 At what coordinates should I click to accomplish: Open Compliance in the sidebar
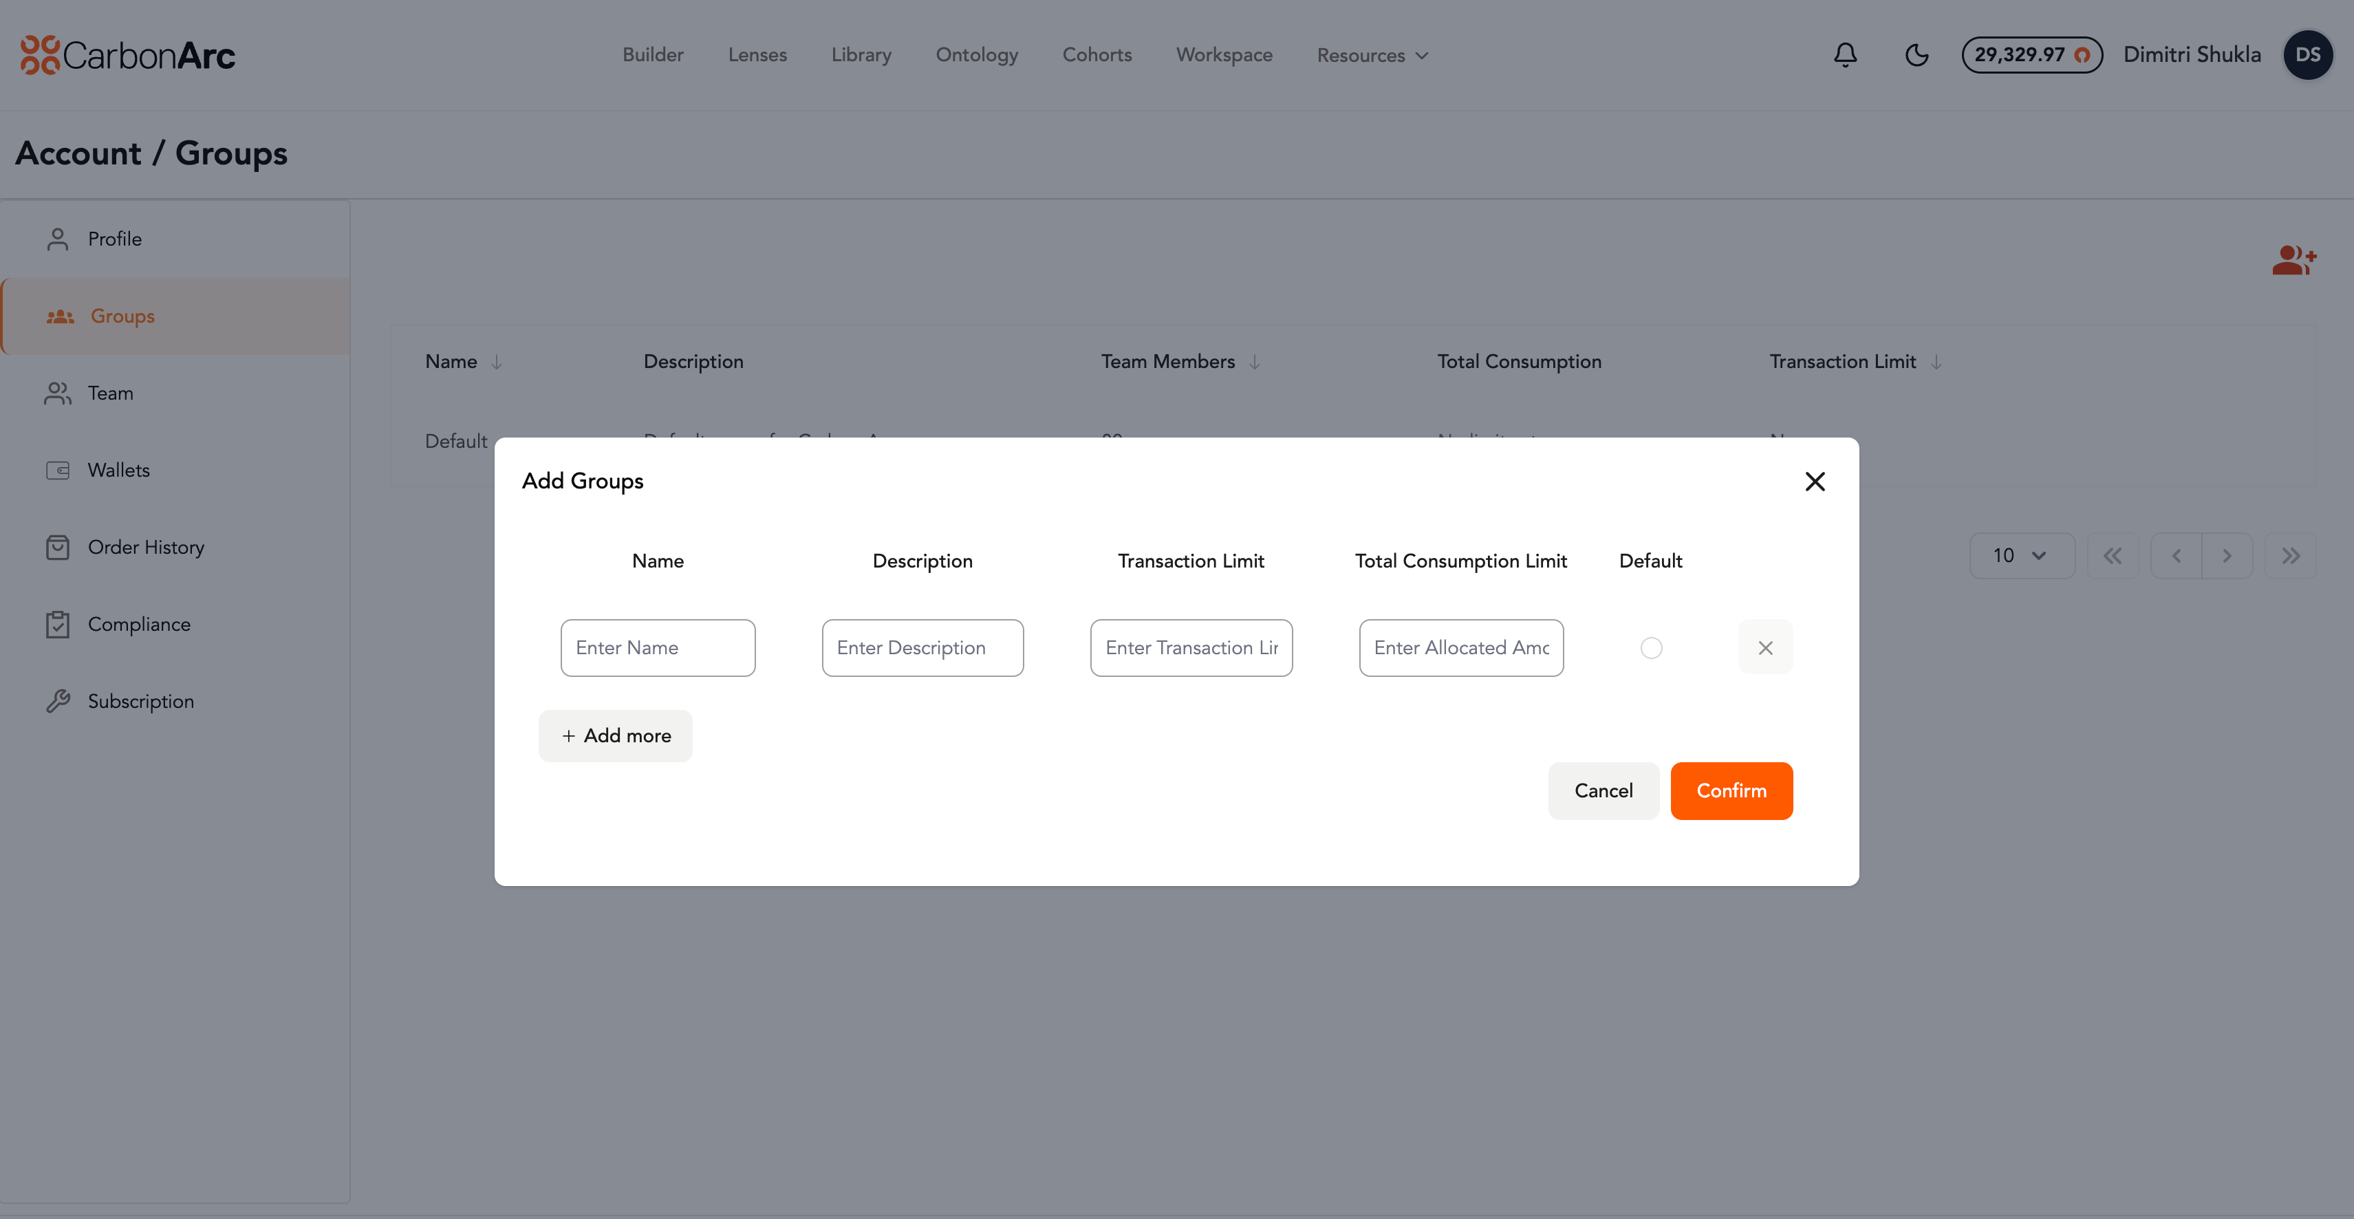tap(139, 624)
